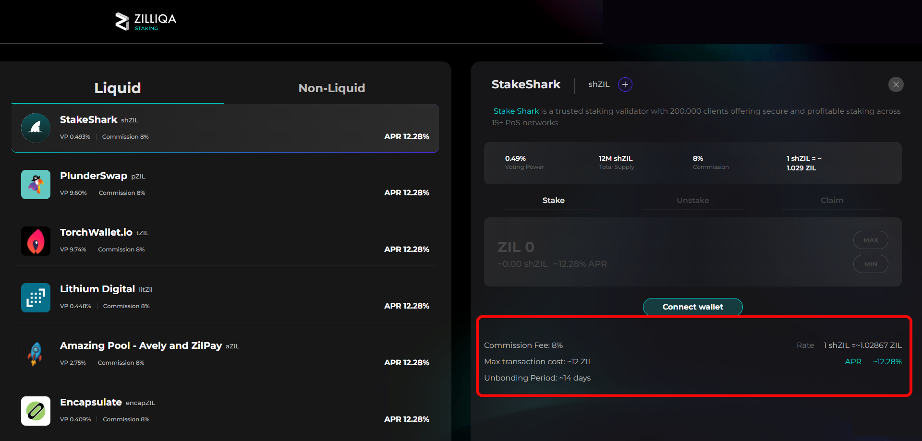Click the MAX amount button

(x=870, y=240)
